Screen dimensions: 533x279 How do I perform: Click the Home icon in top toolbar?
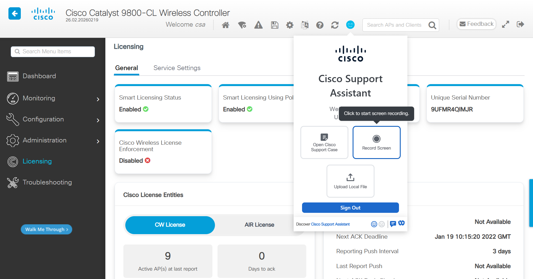(x=225, y=25)
